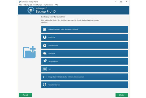Click the Strato HiDrive icon
This screenshot has width=146, height=98.
[x=45, y=61]
